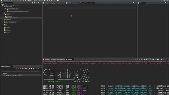Click light bulb icon in Boot Dashboard toolbar
This screenshot has width=169, height=95.
click(x=33, y=69)
